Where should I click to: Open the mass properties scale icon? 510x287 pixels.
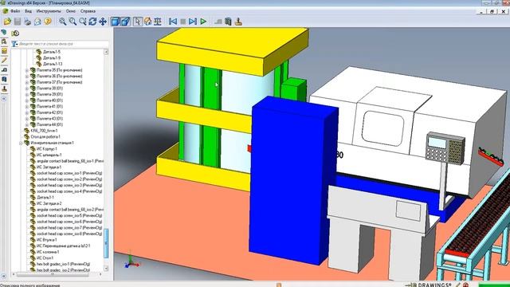(158, 22)
